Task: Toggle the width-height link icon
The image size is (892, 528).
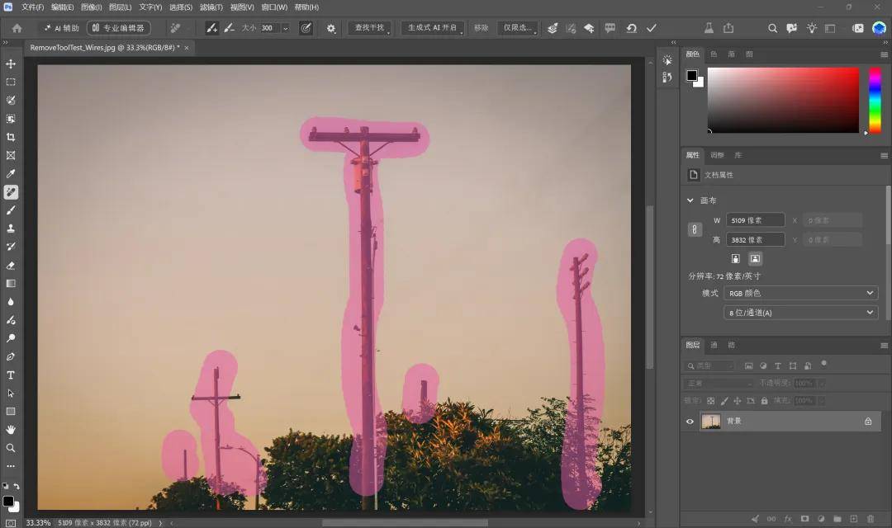Action: click(695, 229)
